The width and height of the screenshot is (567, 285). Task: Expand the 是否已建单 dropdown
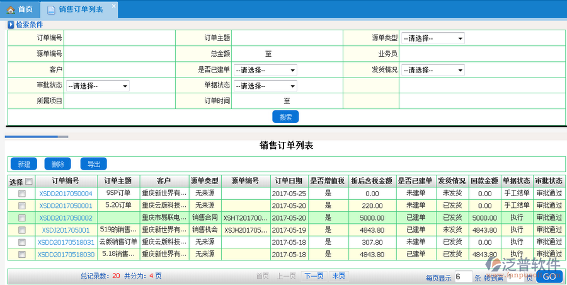pyautogui.click(x=265, y=70)
